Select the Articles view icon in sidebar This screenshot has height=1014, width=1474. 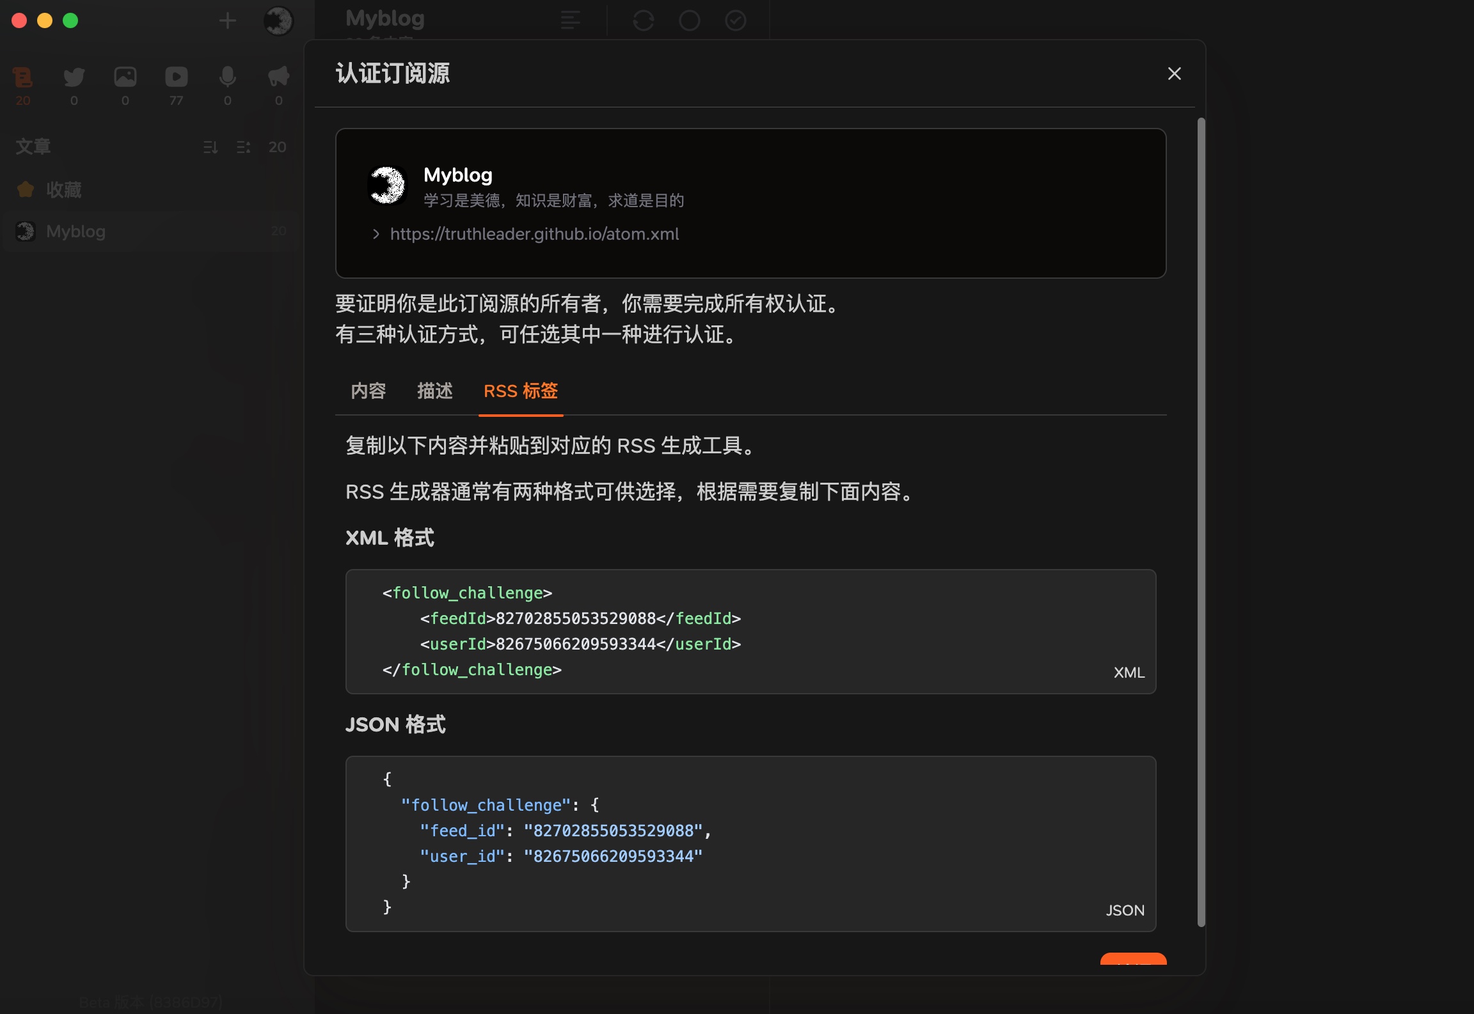pyautogui.click(x=23, y=77)
